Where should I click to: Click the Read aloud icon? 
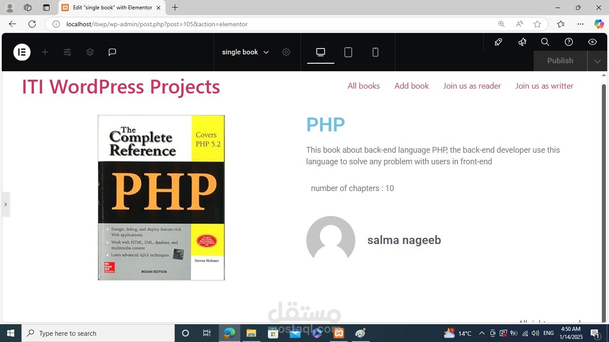click(519, 24)
